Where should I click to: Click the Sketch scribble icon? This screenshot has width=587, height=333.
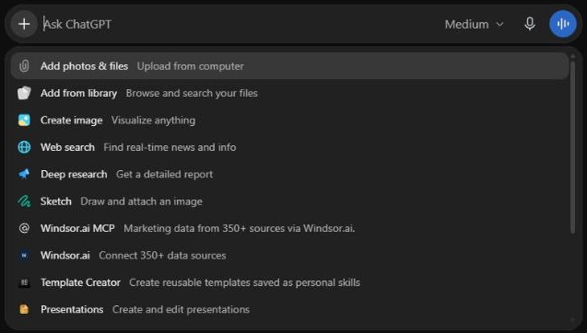tap(24, 201)
